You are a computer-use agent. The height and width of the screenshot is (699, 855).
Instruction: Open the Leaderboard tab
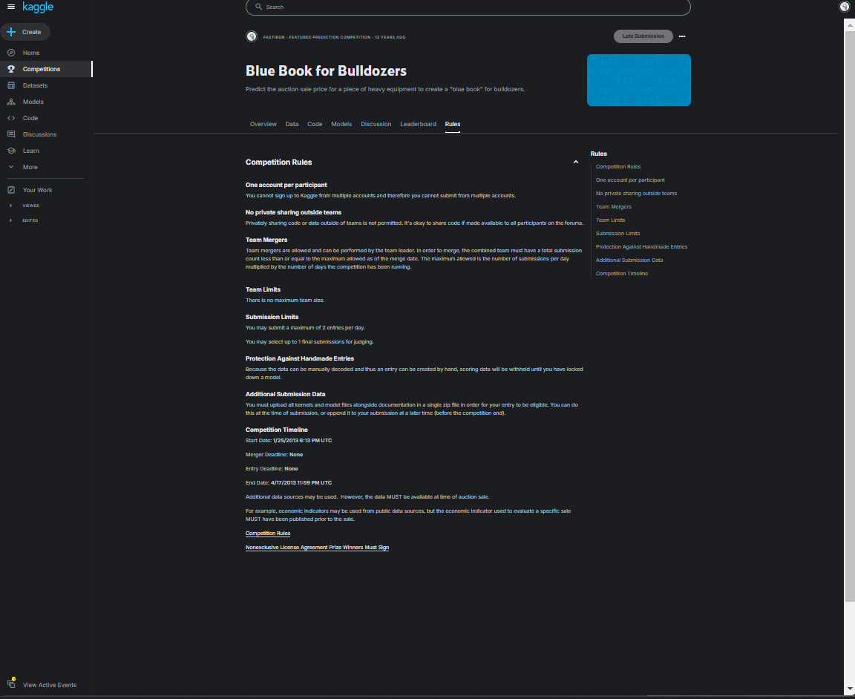(418, 125)
